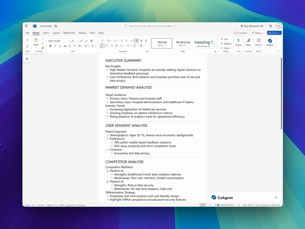Viewport: 305px width, 229px height.
Task: Open the File menu tab
Action: [27, 33]
